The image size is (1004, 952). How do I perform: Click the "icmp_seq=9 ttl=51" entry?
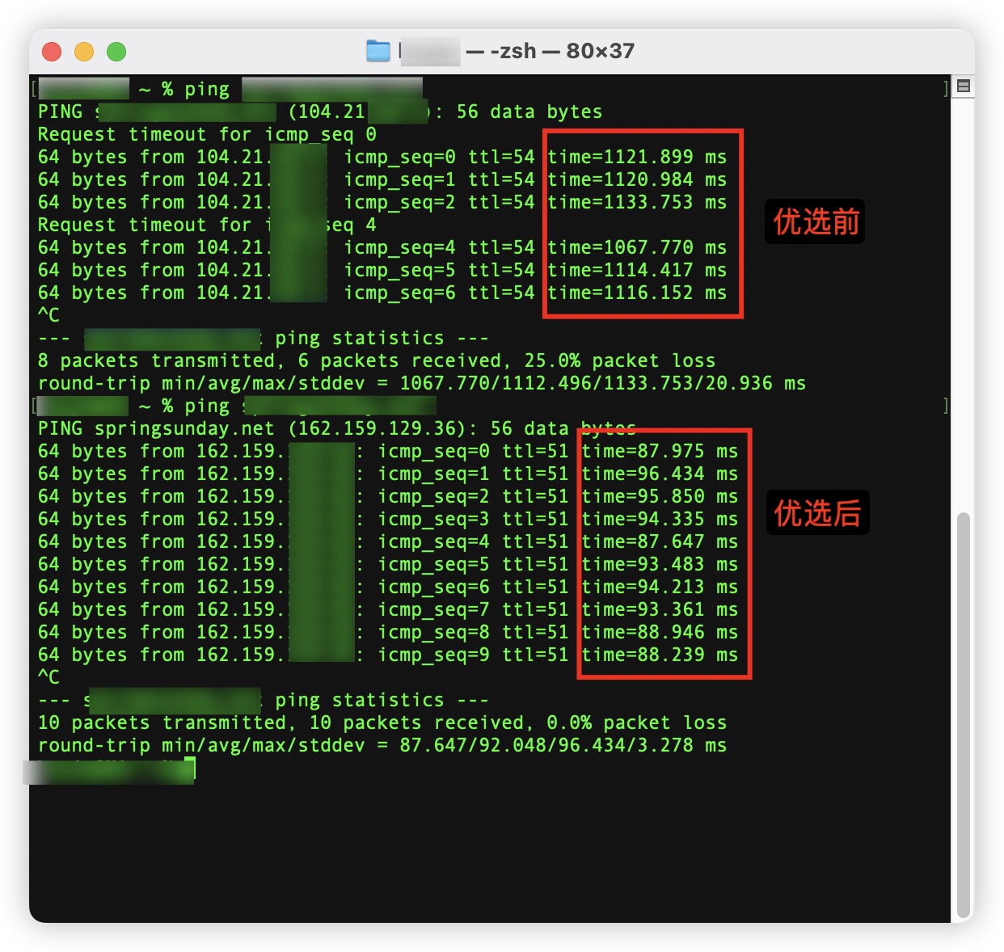[472, 655]
